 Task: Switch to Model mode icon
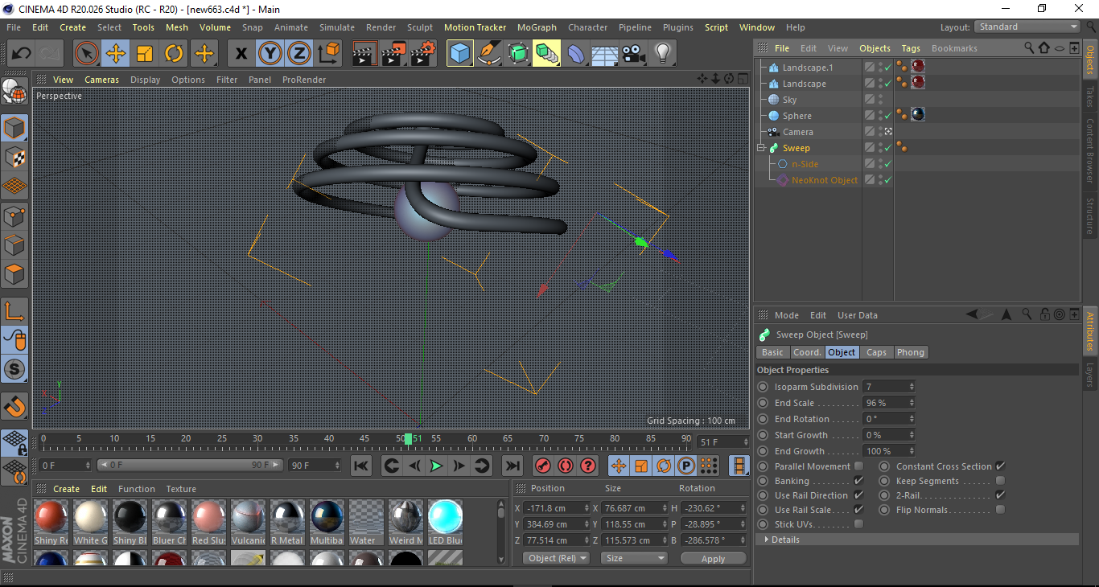14,128
